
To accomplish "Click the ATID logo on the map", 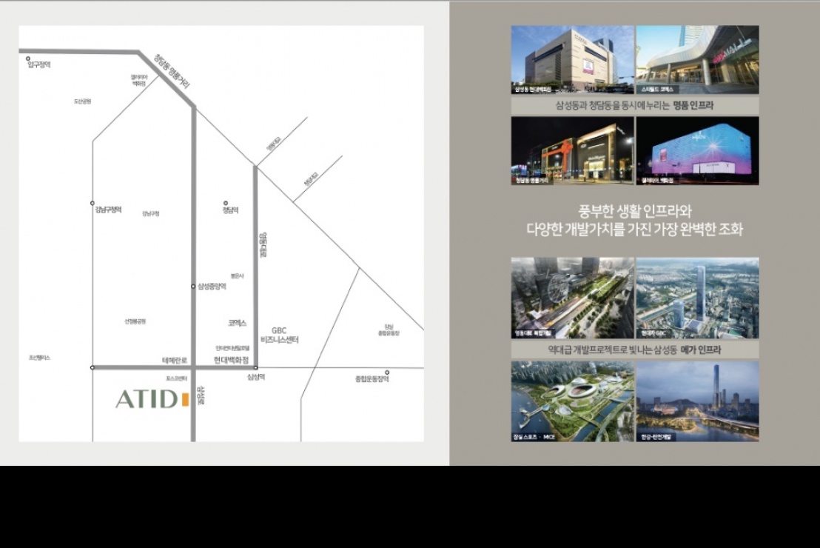I will tap(146, 400).
